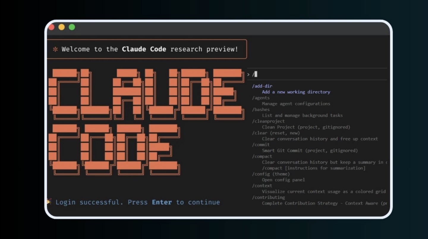Choose the /contributing strategy command
The image size is (428, 239).
[268, 197]
